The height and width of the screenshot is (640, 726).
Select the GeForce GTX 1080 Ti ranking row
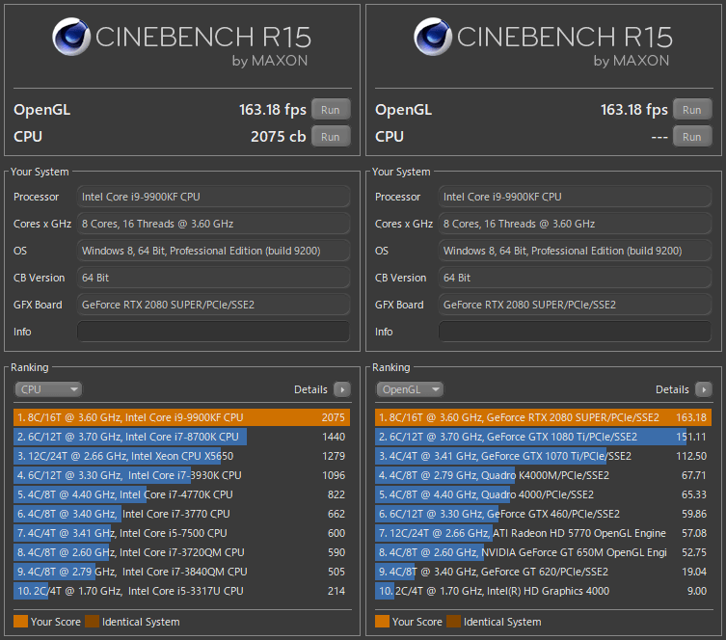coord(543,437)
